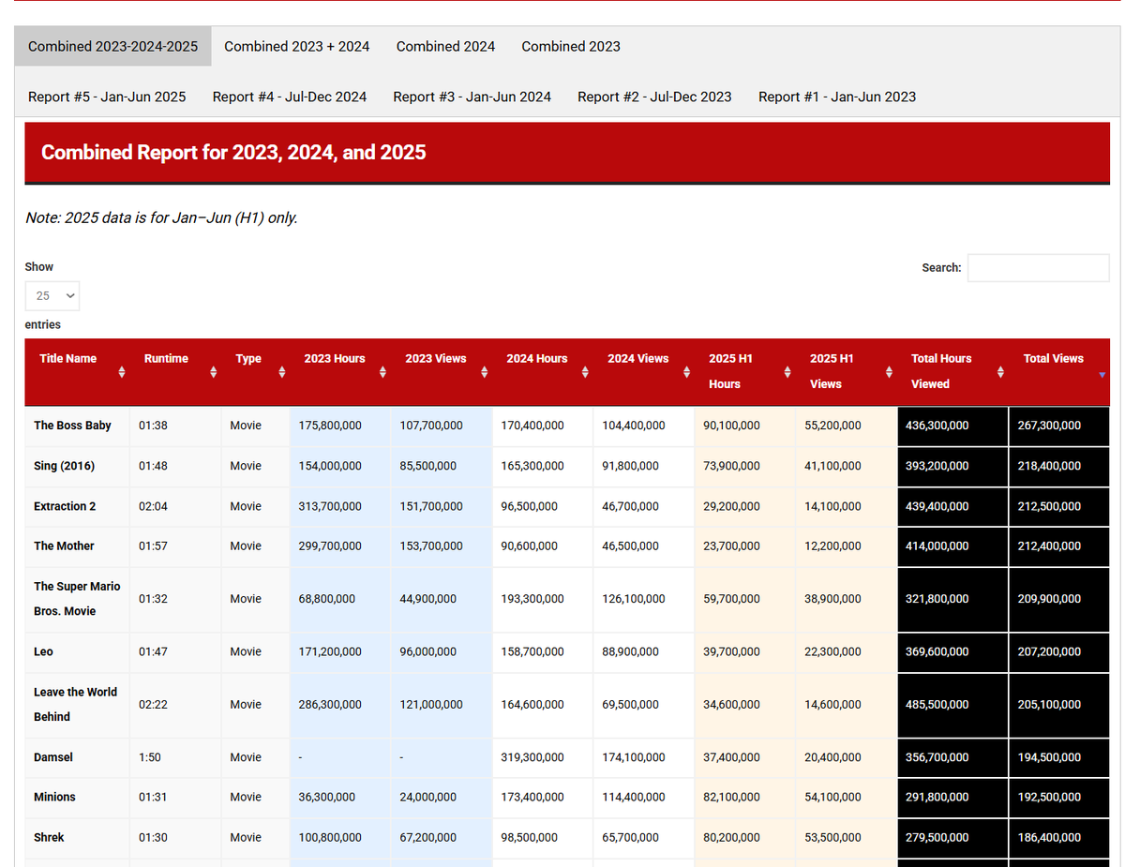
Task: Switch to the Combined 2023 + 2024 tab
Action: coord(296,46)
